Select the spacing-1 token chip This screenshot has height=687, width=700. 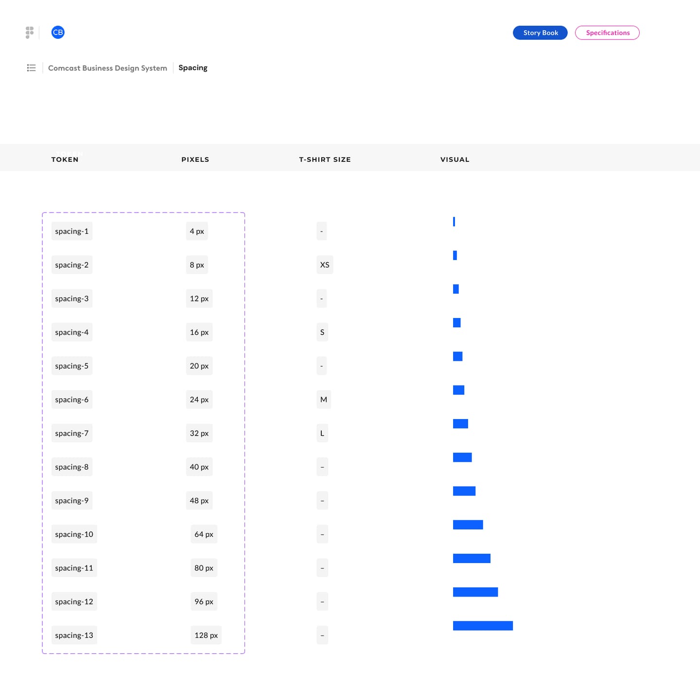tap(72, 231)
